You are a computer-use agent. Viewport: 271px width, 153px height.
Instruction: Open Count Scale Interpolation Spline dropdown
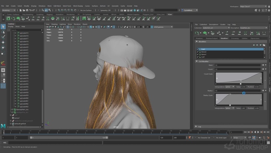[230, 87]
